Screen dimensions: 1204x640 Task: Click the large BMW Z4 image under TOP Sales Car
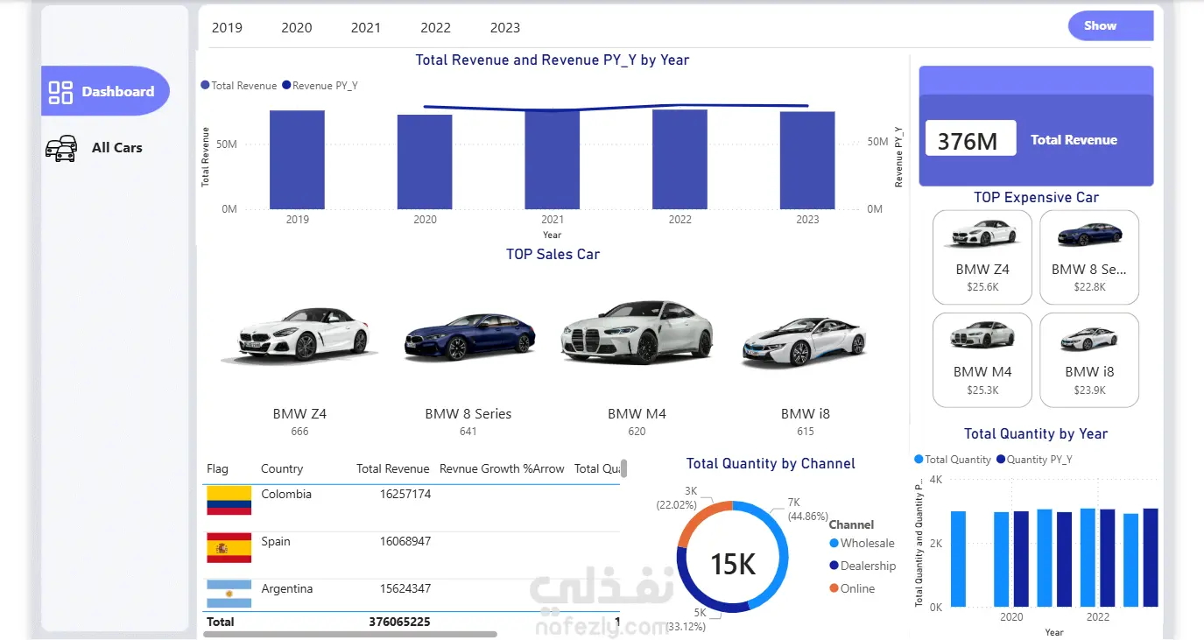299,334
